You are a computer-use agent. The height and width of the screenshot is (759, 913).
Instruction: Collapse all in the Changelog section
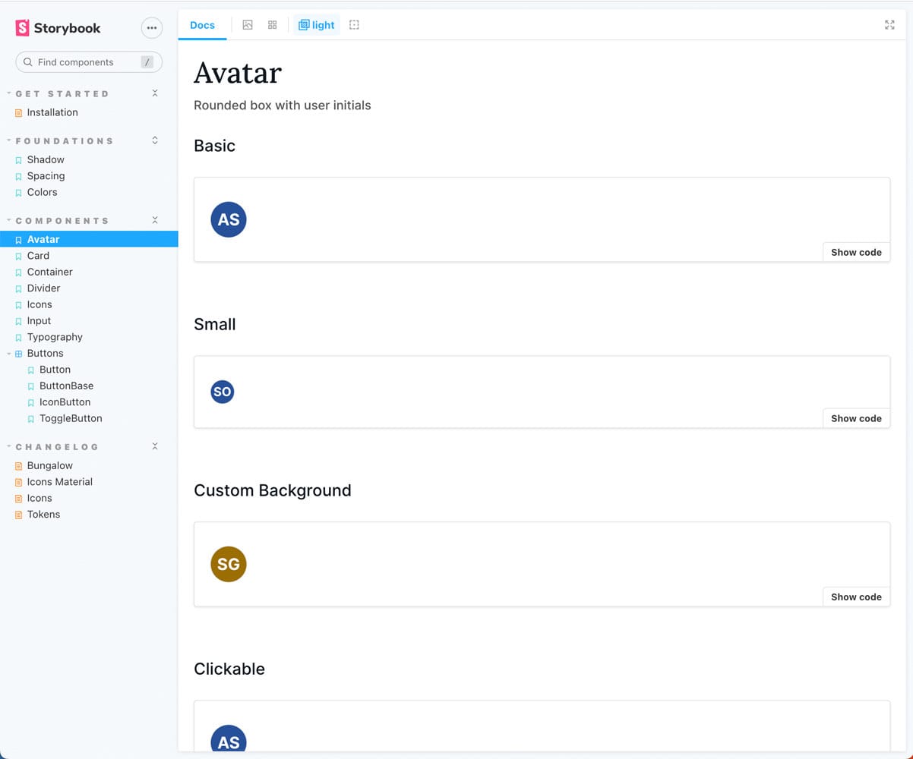click(155, 446)
